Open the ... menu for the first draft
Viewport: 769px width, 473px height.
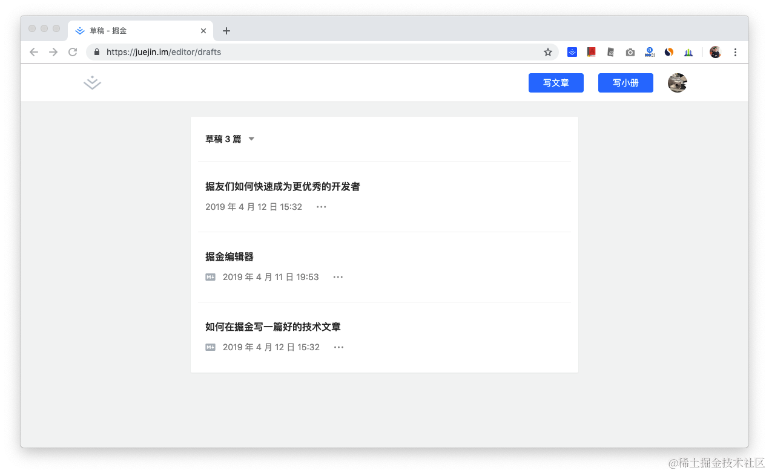tap(321, 206)
